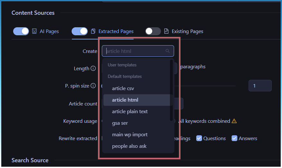Viewport: 282px width, 168px height.
Task: Click the info icon beside P. spin size
Action: coord(93,86)
